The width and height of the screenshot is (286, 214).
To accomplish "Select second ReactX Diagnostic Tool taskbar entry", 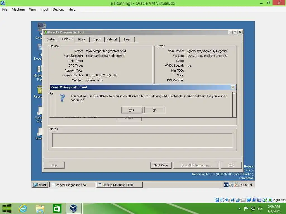I will pyautogui.click(x=119, y=185).
